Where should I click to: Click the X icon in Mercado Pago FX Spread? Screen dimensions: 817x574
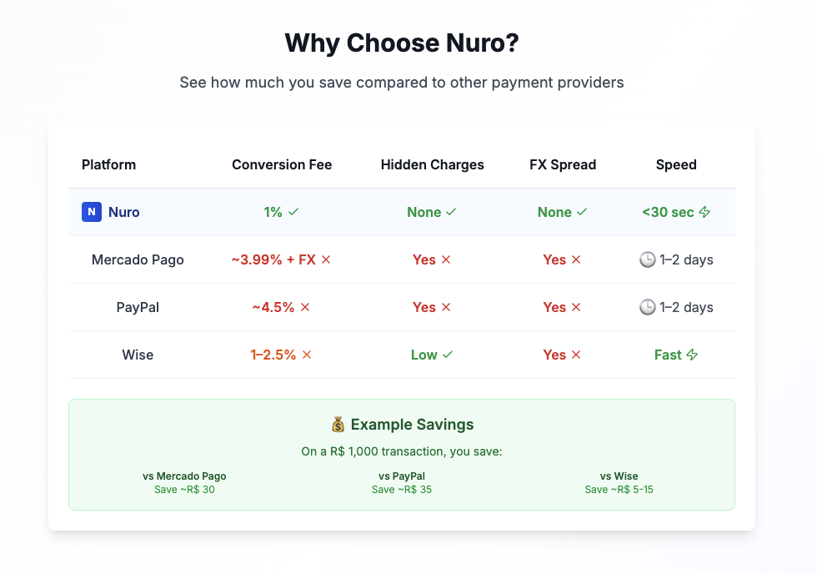pos(576,259)
